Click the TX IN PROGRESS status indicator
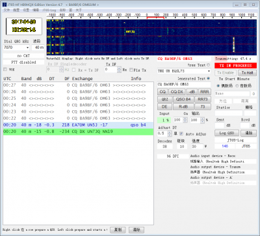 point(235,66)
